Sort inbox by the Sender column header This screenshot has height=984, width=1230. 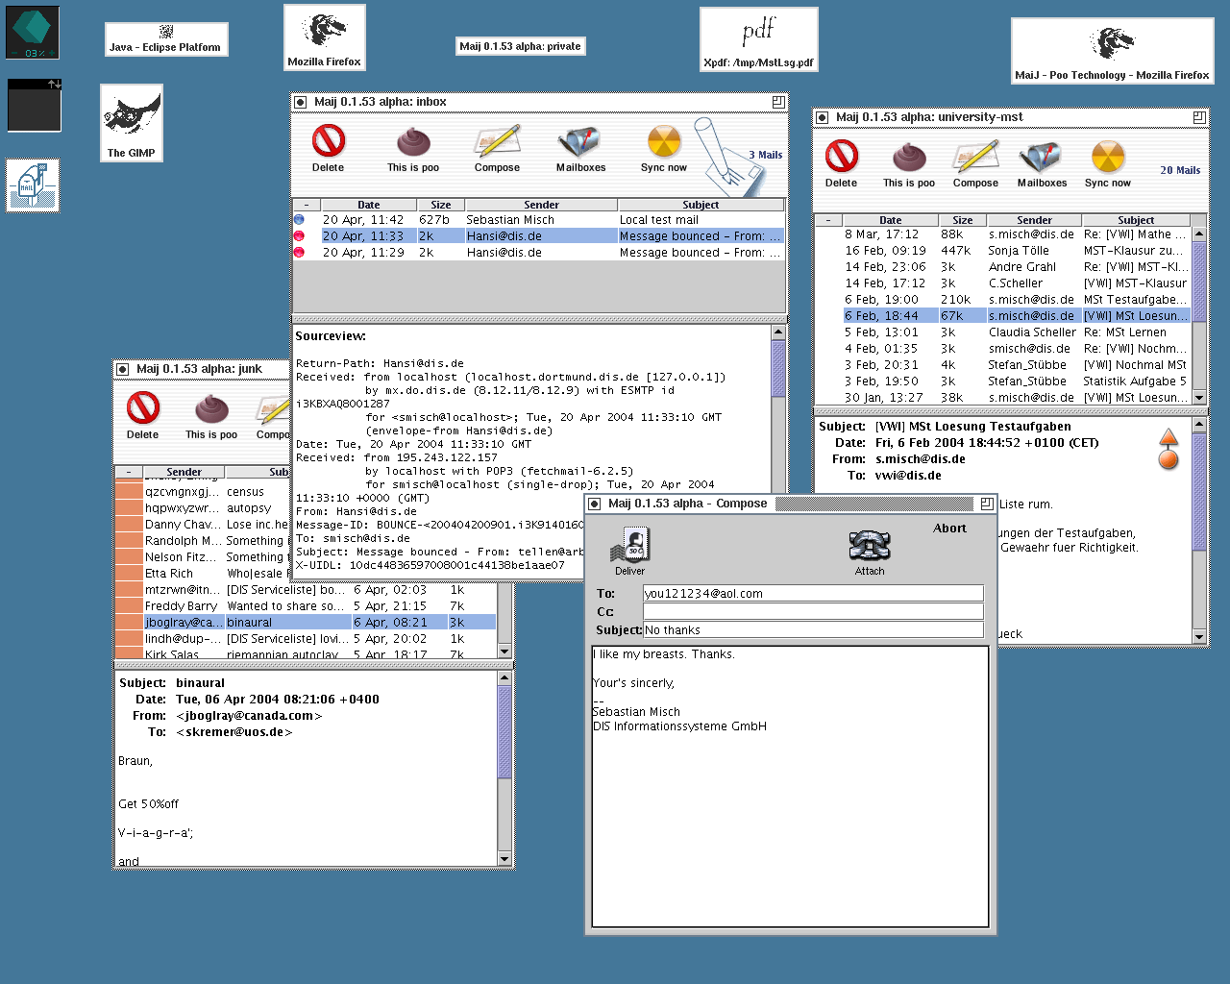click(x=541, y=205)
